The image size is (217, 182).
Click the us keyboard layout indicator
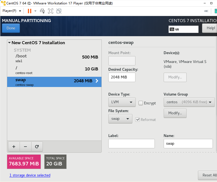point(183,29)
